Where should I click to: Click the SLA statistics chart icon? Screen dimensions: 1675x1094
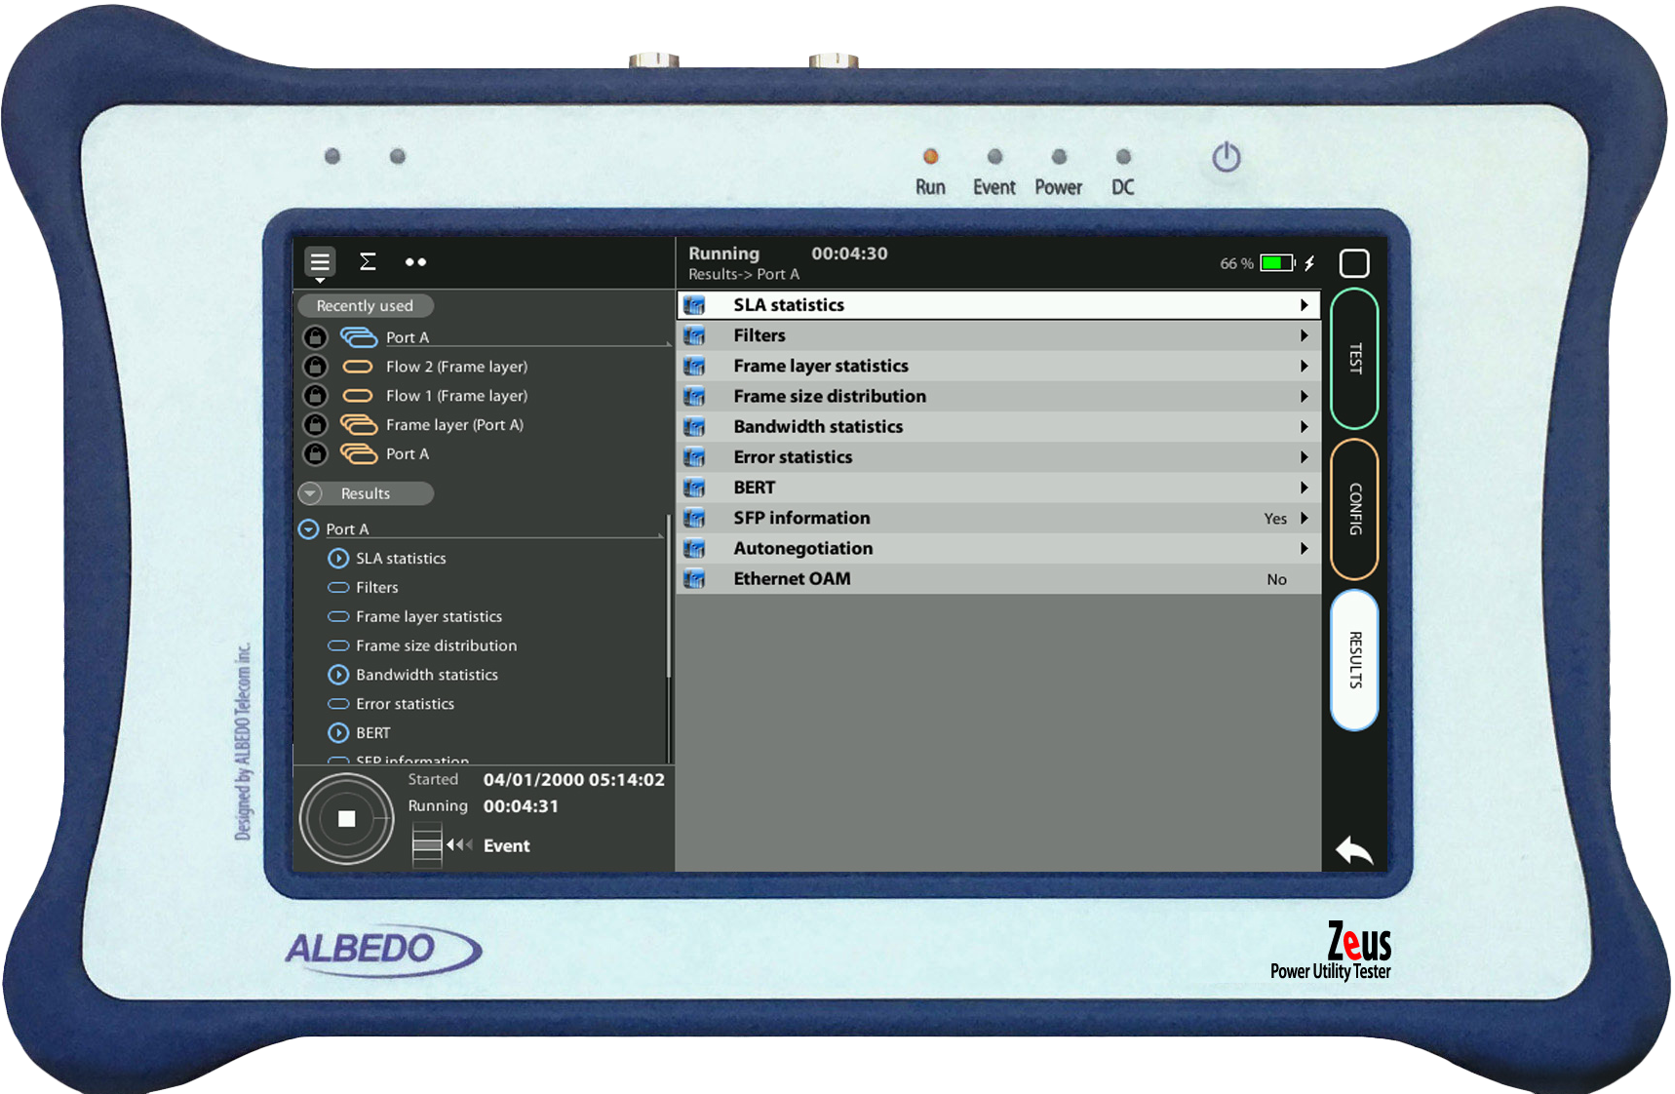(x=695, y=304)
